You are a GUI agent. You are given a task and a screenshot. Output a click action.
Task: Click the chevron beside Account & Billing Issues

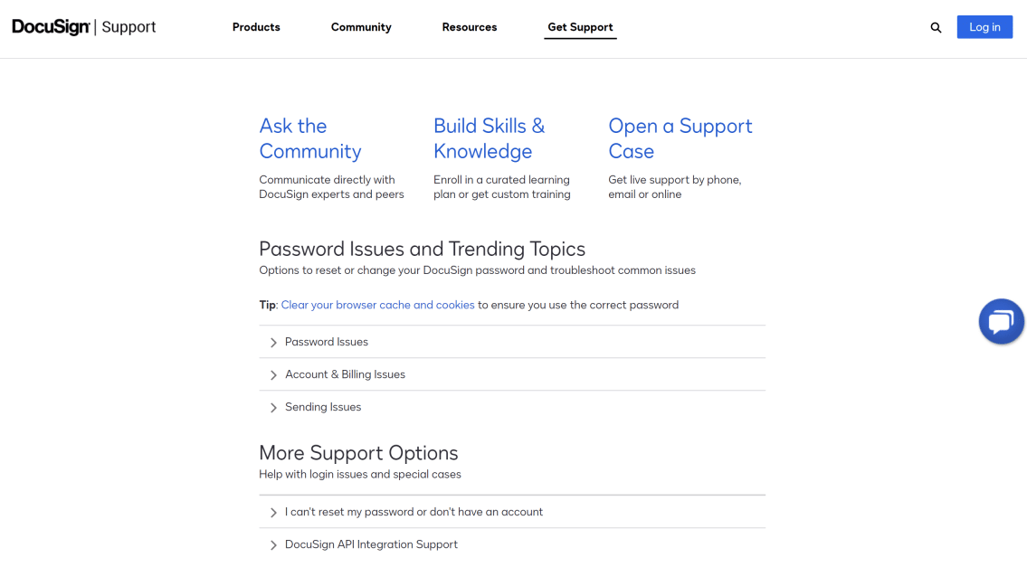(x=273, y=374)
